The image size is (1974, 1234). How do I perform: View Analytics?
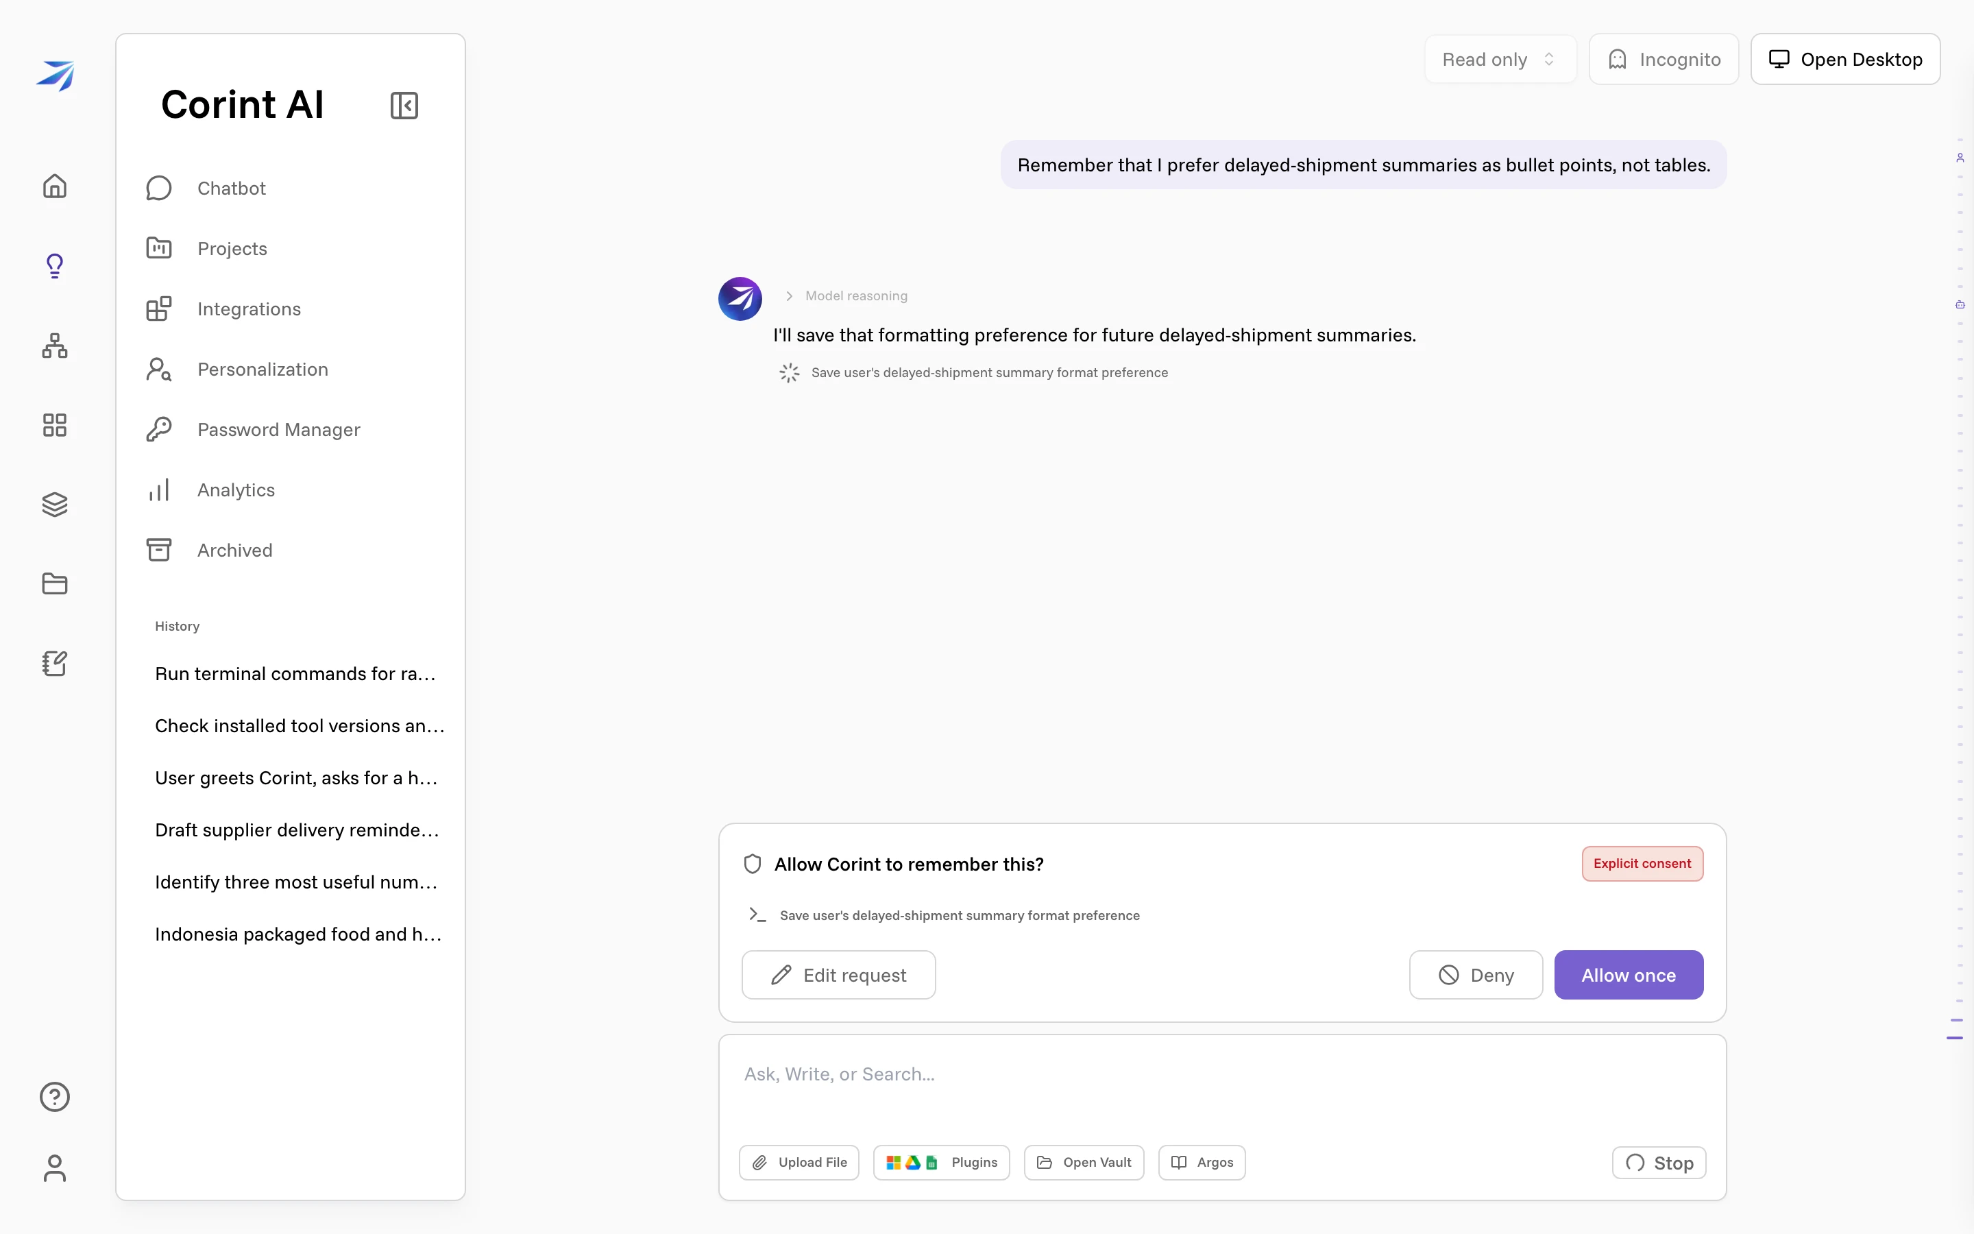coord(291,489)
